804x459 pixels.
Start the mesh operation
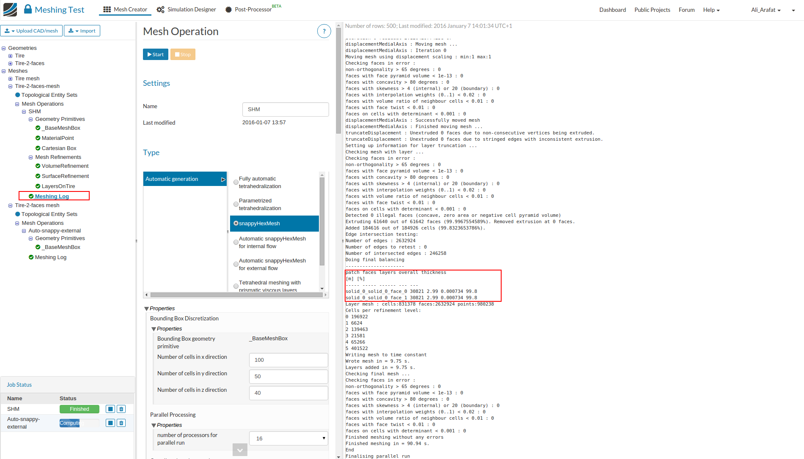tap(156, 55)
